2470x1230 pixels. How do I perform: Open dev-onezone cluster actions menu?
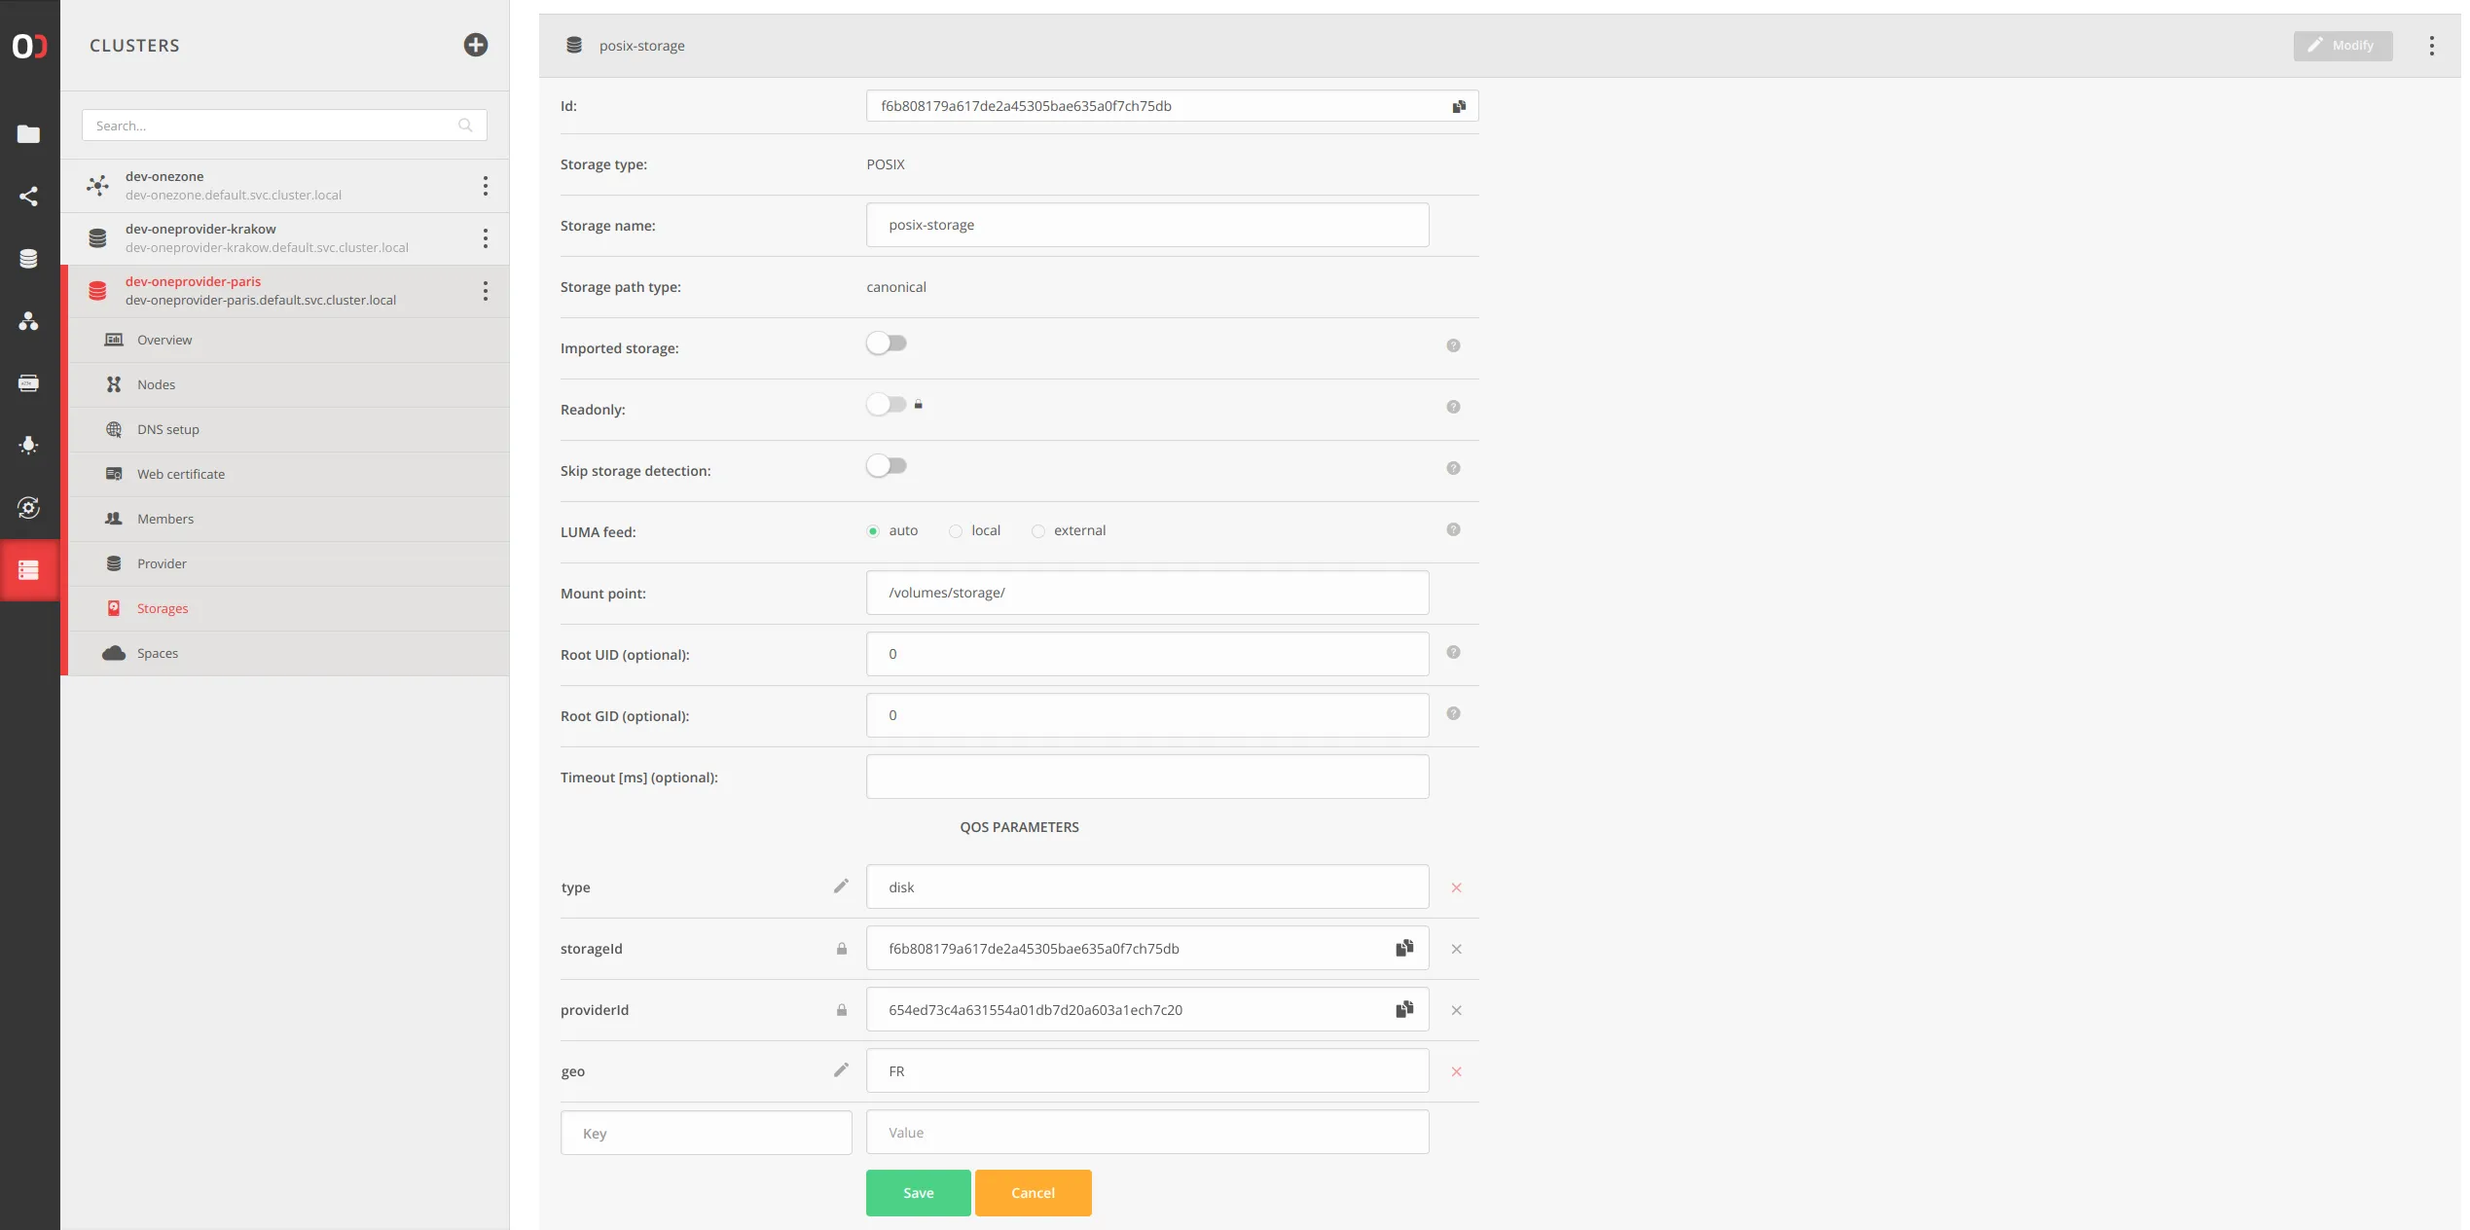[x=485, y=186]
